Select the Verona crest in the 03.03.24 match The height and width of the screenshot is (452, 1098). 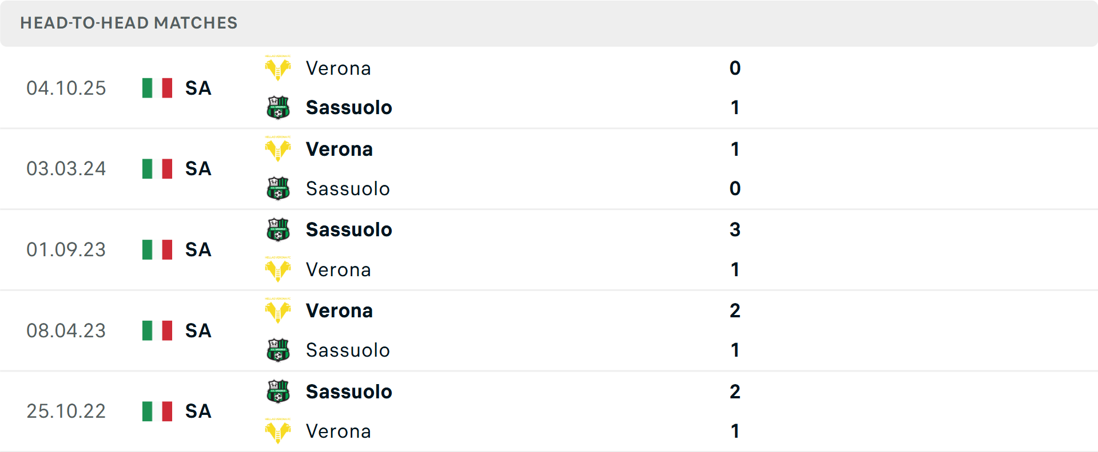[x=278, y=148]
